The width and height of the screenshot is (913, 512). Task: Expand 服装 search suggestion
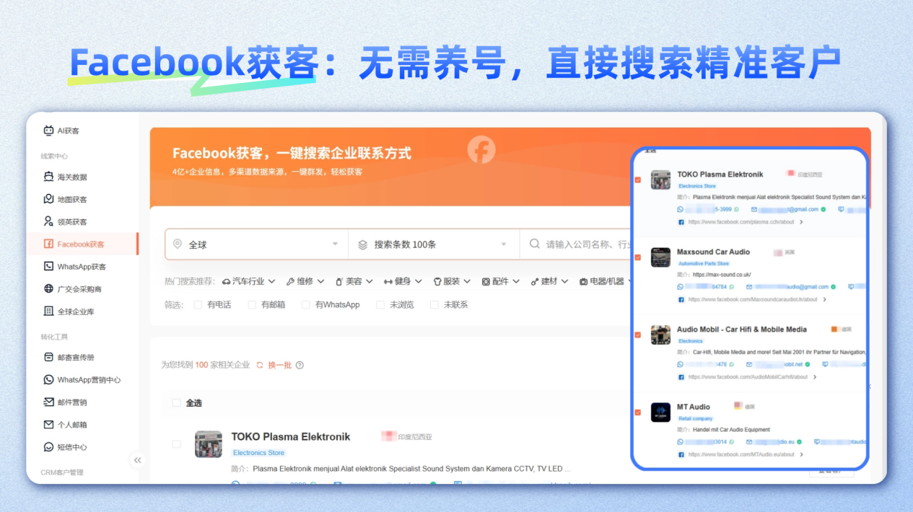pos(453,281)
